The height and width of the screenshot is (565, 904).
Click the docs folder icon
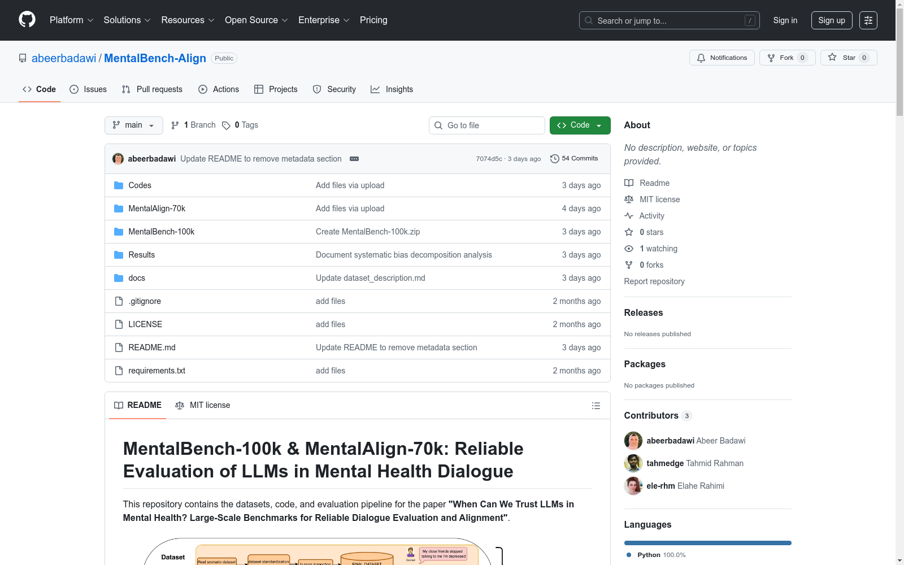119,278
